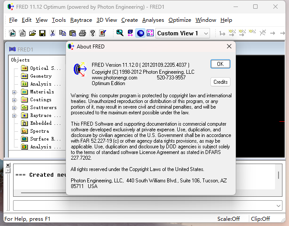
Task: Open the command input dropdown arrow
Action: [x=279, y=206]
